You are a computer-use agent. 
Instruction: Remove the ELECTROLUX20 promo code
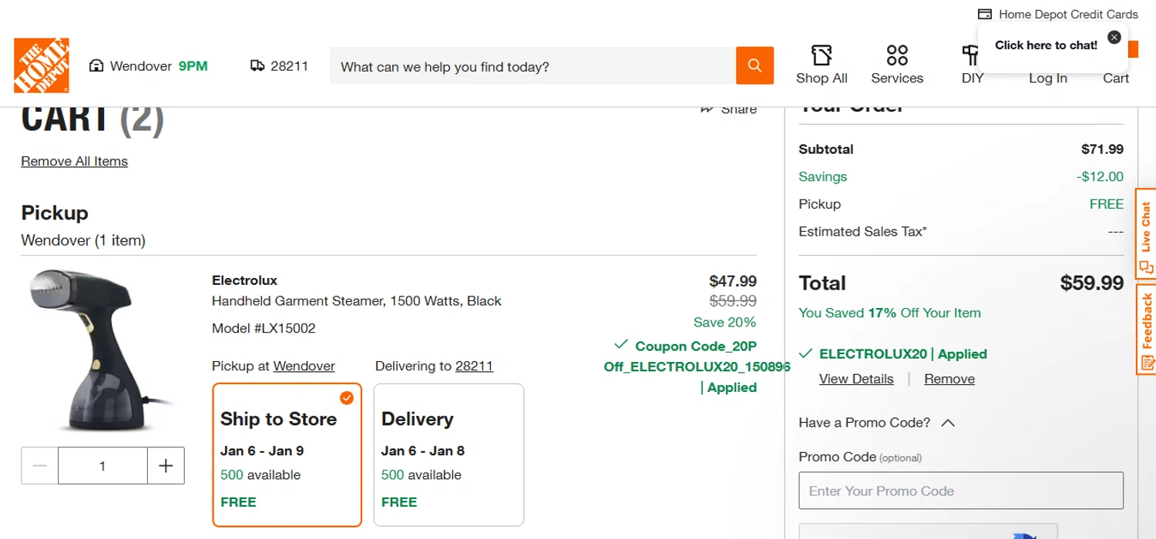(949, 379)
